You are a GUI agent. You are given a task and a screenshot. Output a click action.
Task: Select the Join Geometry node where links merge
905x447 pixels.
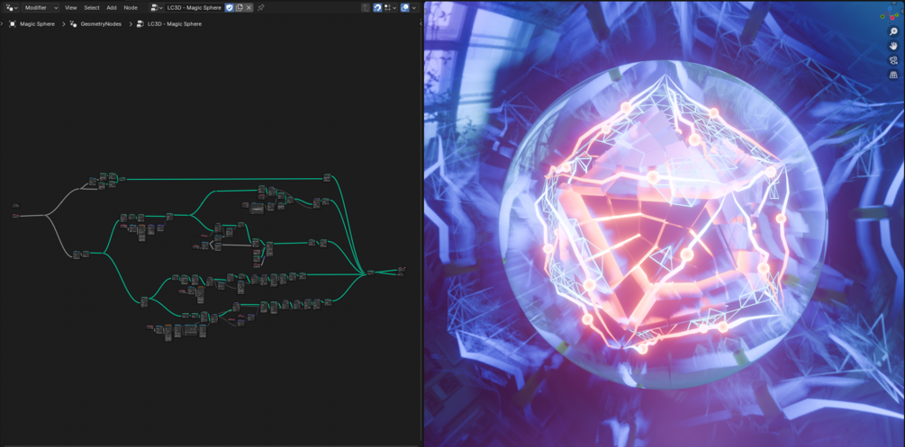point(370,273)
